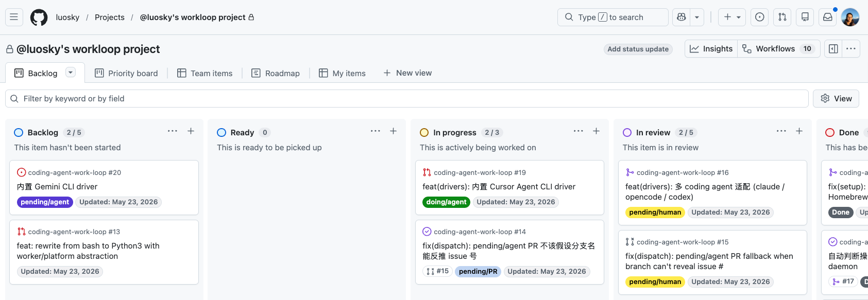Screen dimensions: 868x300
Task: Click the In progress column status circle
Action: 424,132
